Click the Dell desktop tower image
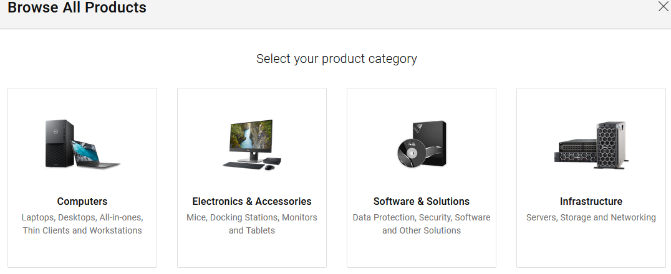The image size is (671, 274). pyautogui.click(x=59, y=144)
